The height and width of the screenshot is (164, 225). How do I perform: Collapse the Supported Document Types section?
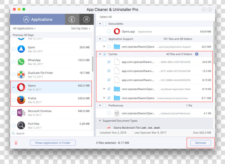pyautogui.click(x=100, y=121)
